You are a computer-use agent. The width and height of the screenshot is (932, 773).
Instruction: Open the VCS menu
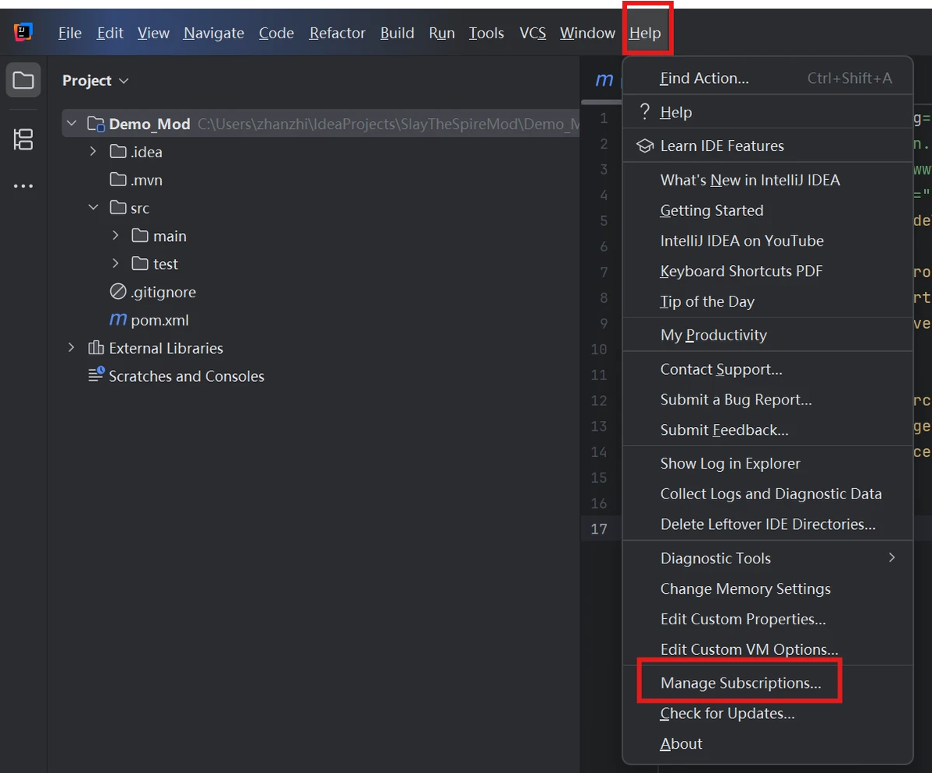532,33
